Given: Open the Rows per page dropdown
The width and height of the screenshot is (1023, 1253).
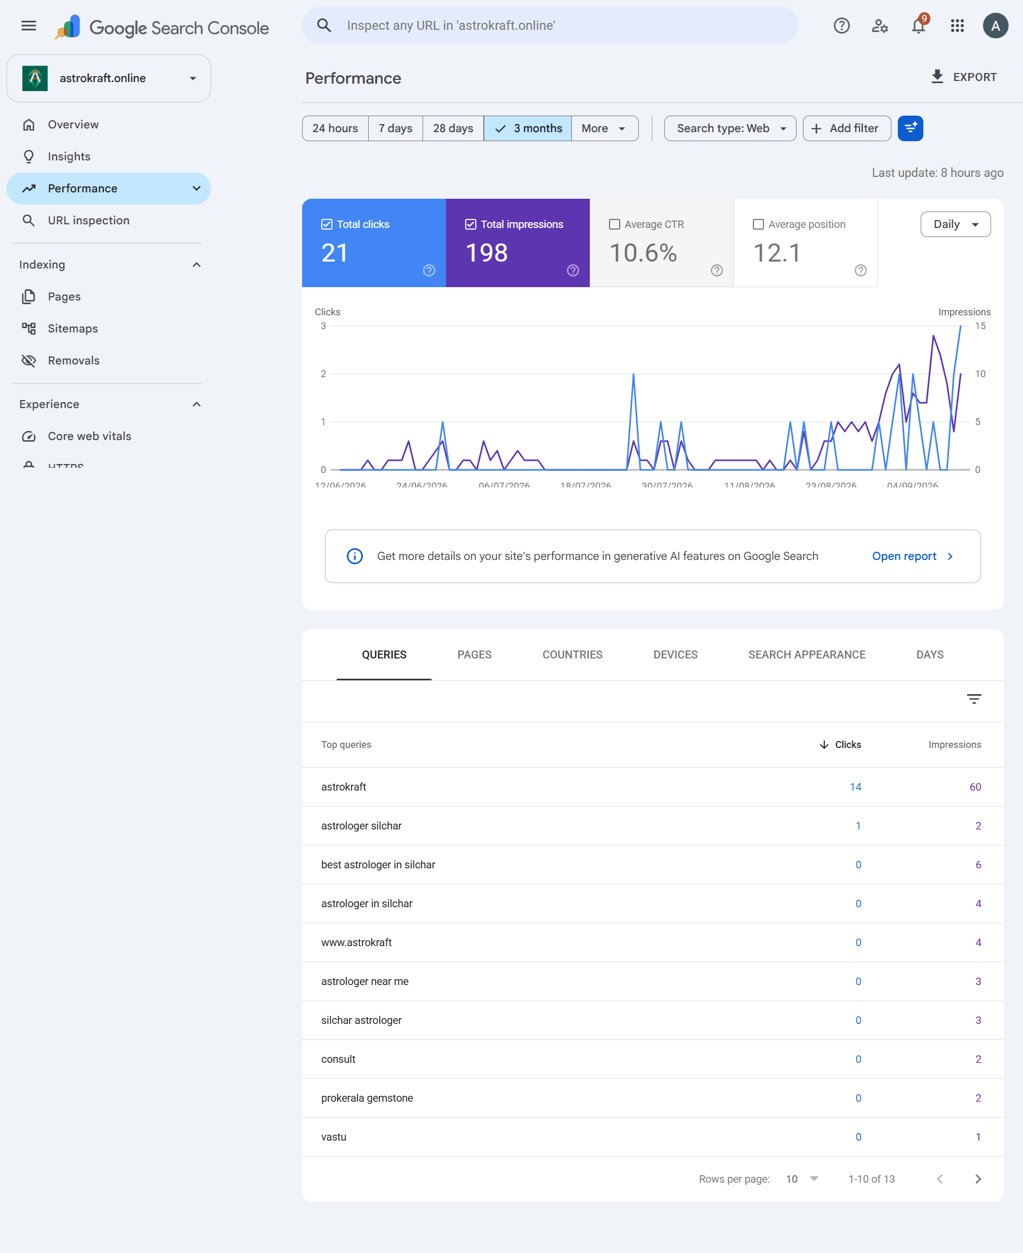Looking at the screenshot, I should pyautogui.click(x=802, y=1179).
